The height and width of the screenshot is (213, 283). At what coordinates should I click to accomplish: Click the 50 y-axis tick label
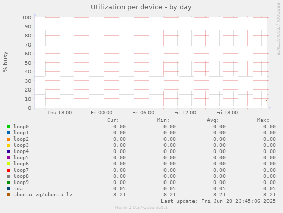tap(28, 63)
